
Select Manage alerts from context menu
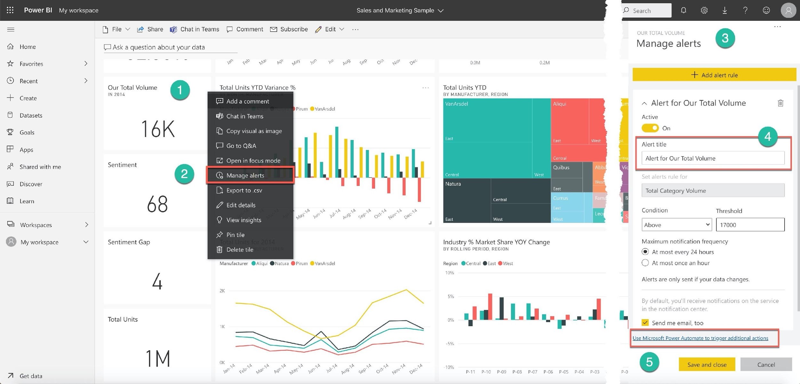click(245, 175)
